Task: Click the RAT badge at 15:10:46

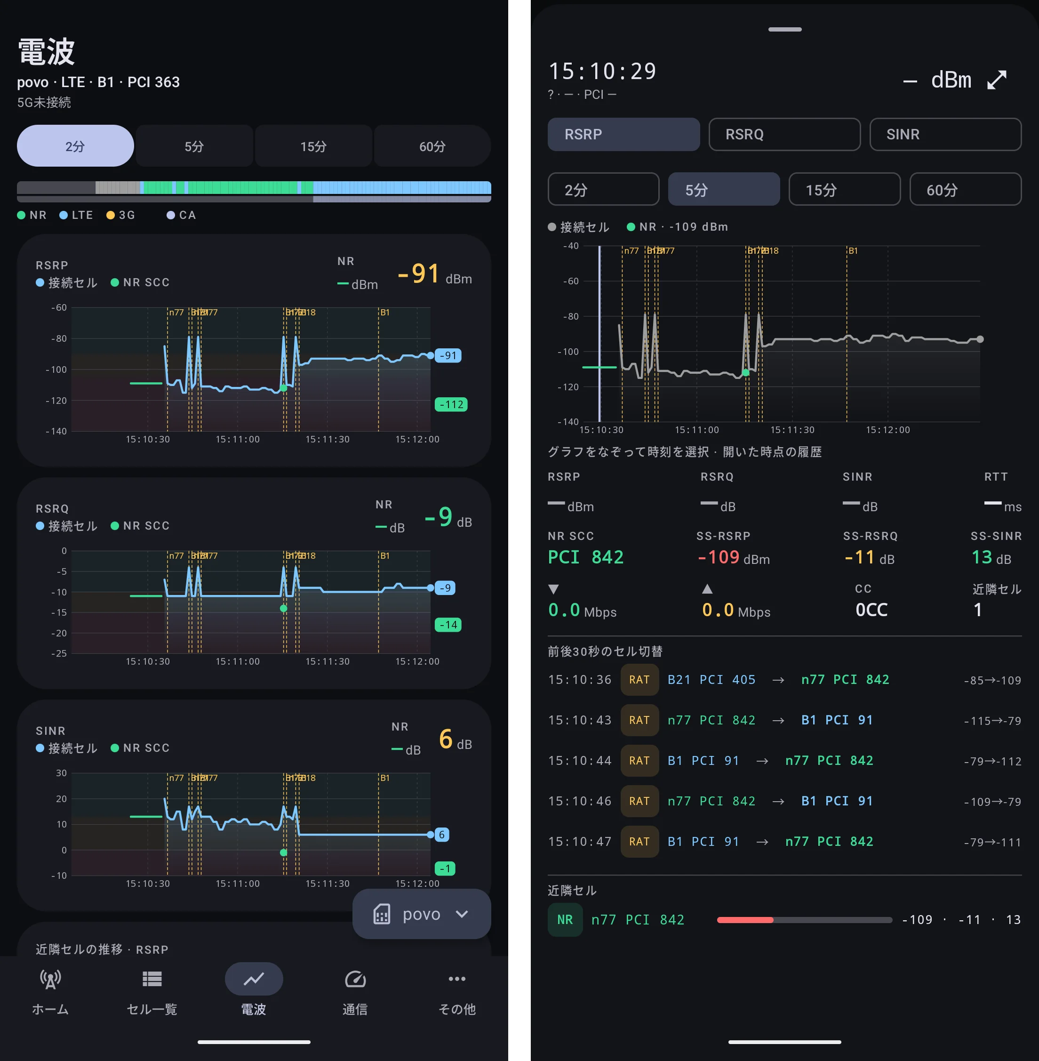Action: [x=639, y=801]
